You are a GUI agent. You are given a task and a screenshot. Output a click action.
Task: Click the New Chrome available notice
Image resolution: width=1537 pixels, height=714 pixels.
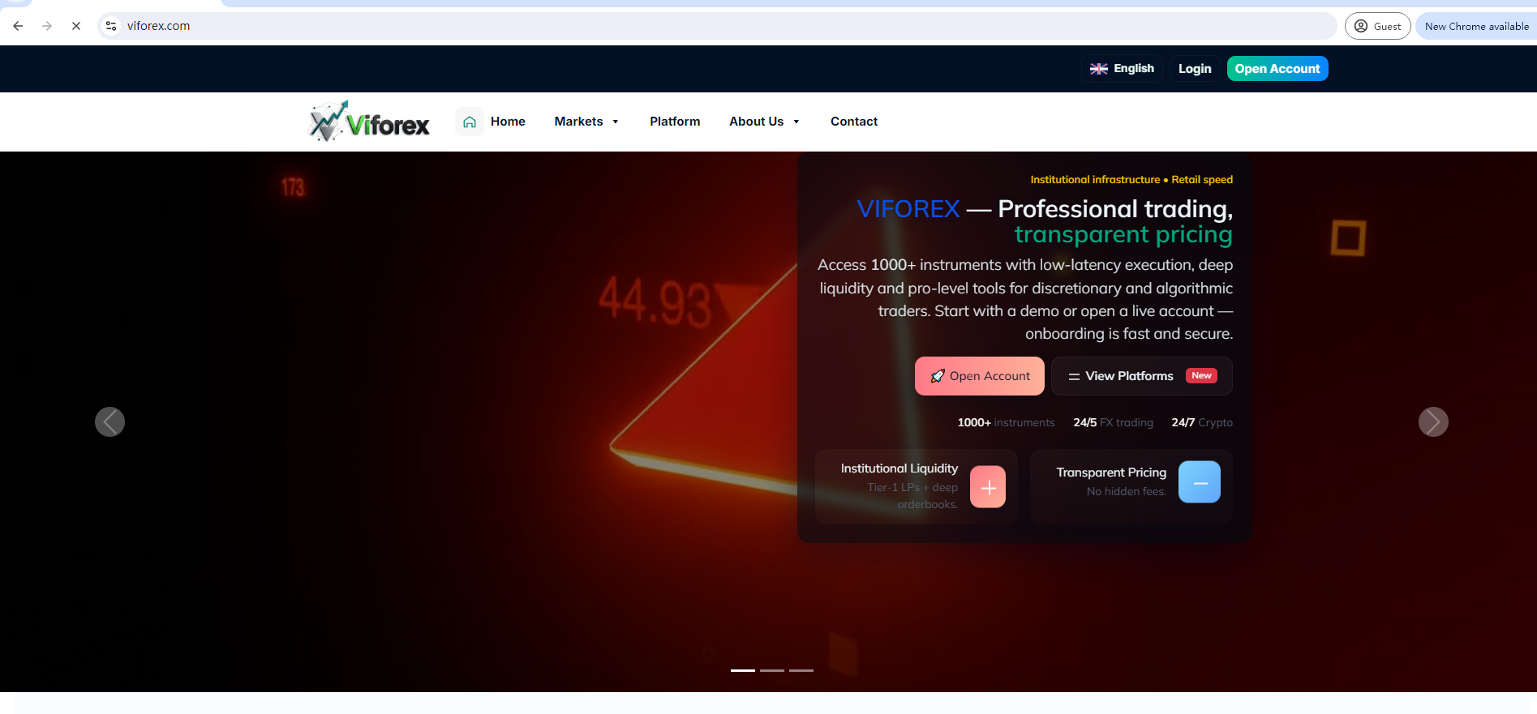pos(1476,26)
